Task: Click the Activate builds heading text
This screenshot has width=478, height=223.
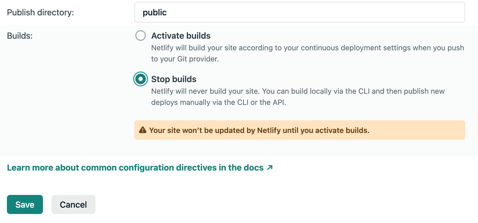Action: pyautogui.click(x=181, y=35)
